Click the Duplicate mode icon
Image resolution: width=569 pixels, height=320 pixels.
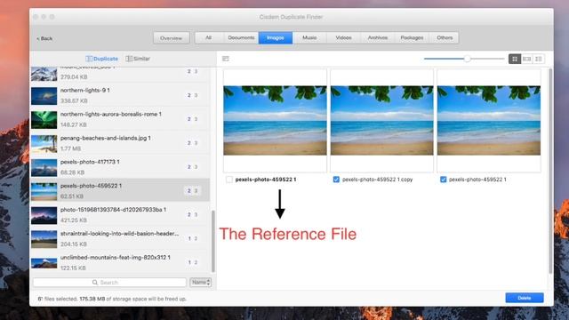(x=89, y=59)
